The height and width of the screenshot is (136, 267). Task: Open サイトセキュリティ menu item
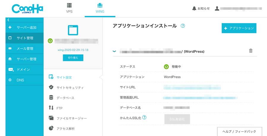point(70,88)
